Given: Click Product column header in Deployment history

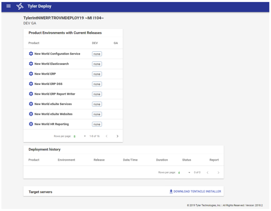Looking at the screenshot, I should pos(34,160).
